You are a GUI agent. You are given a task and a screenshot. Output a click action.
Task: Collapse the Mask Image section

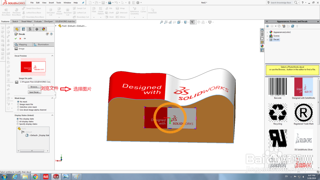click(x=52, y=98)
